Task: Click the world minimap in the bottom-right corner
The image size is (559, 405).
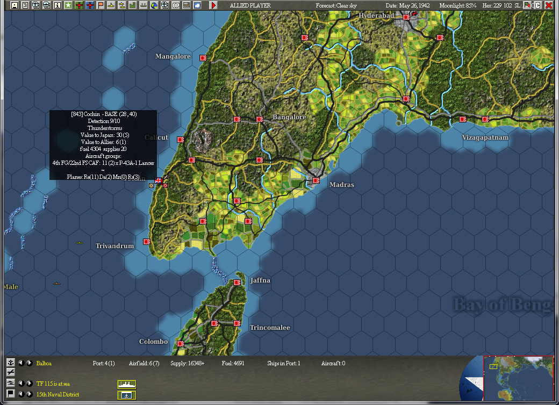Action: pyautogui.click(x=518, y=378)
